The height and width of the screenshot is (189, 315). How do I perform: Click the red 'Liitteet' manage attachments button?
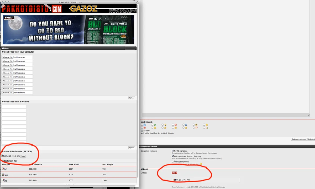(175, 173)
